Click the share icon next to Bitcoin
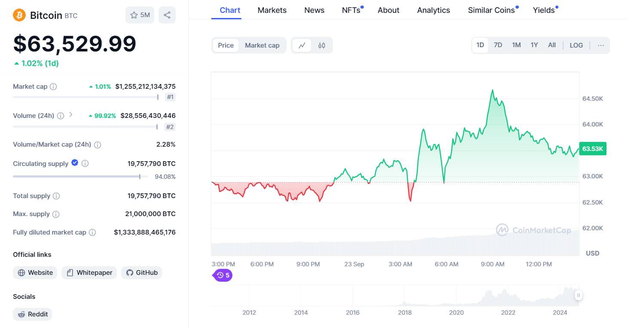 click(167, 15)
